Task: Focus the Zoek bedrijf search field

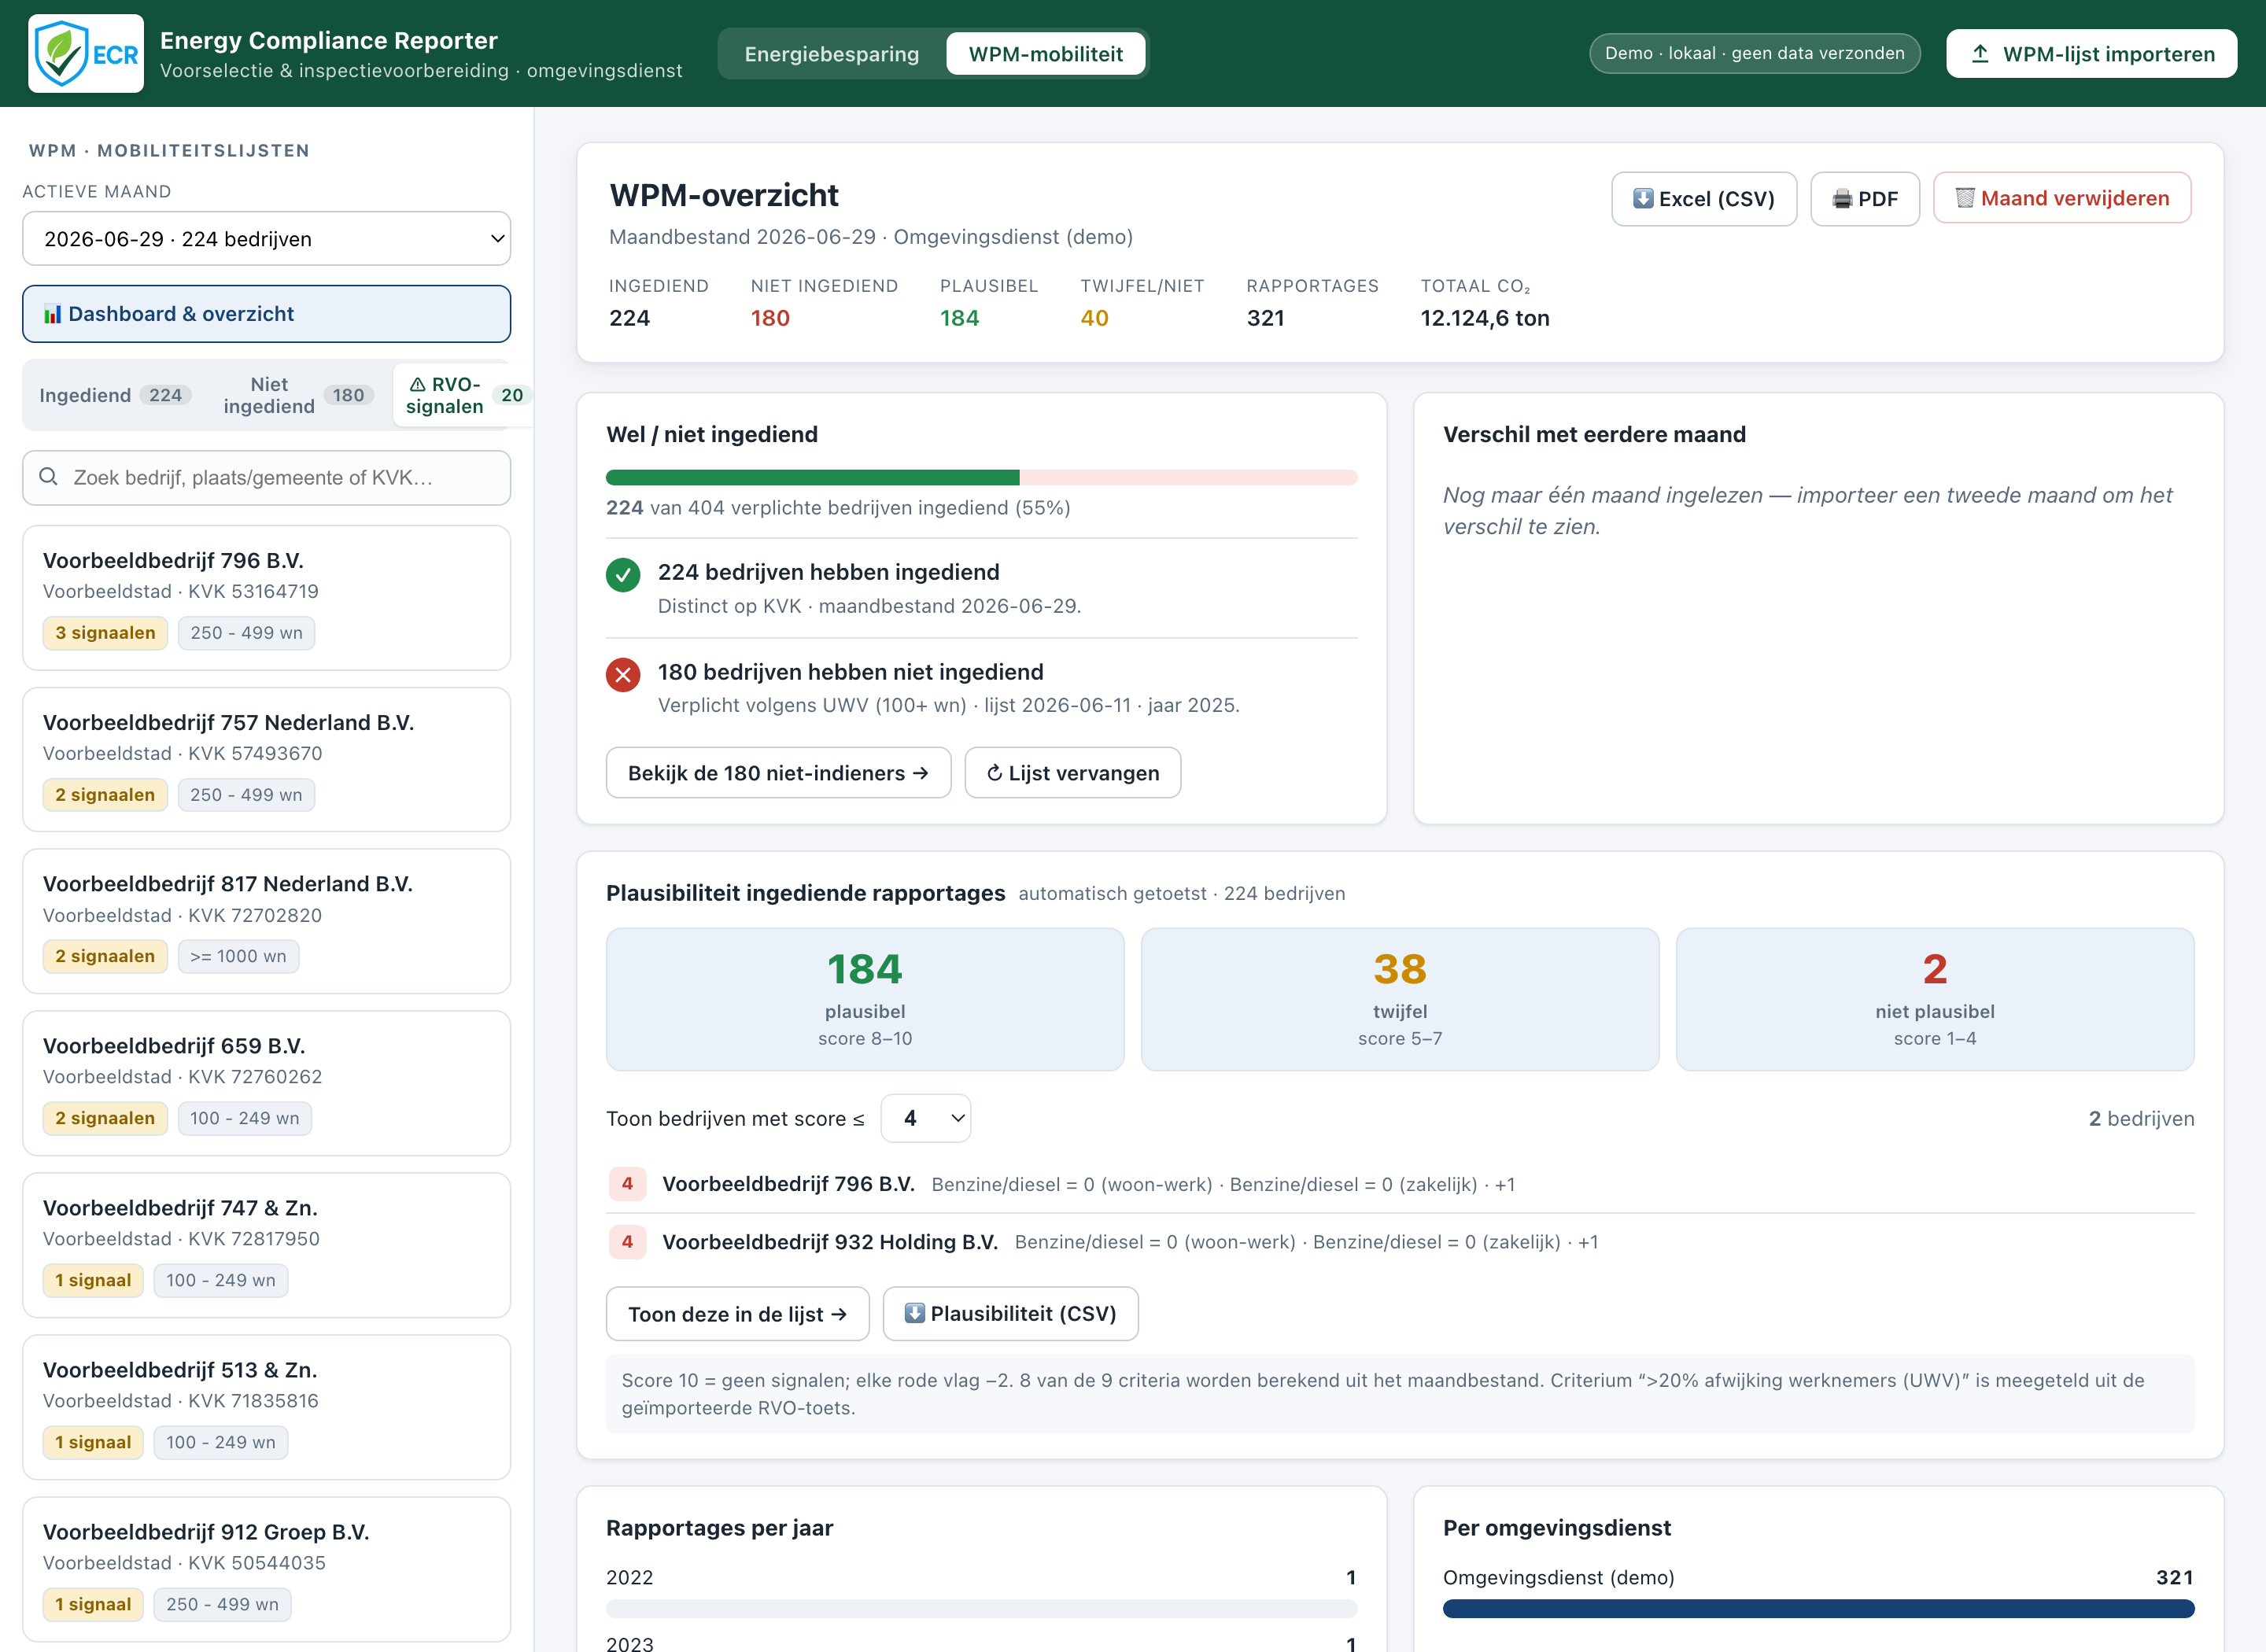Action: [x=266, y=477]
